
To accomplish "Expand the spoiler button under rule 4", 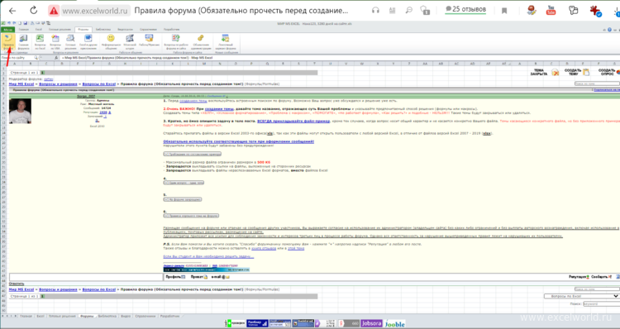I will click(184, 183).
